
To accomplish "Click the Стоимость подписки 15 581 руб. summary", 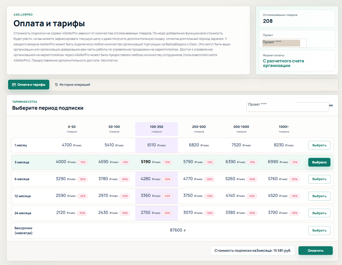I will pos(253,251).
